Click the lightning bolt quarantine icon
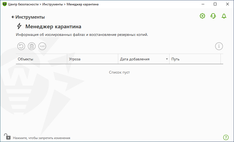The height and width of the screenshot is (142, 234). click(19, 26)
